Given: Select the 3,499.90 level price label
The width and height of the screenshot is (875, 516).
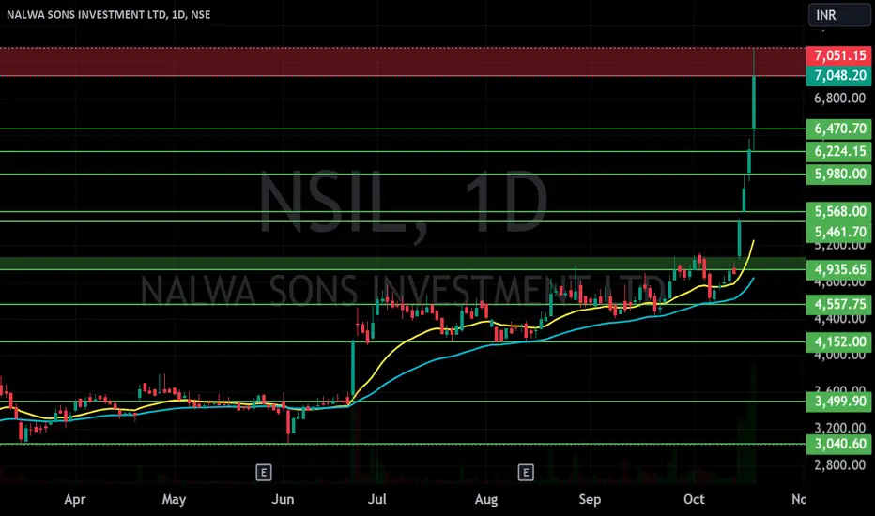Looking at the screenshot, I should [x=838, y=402].
